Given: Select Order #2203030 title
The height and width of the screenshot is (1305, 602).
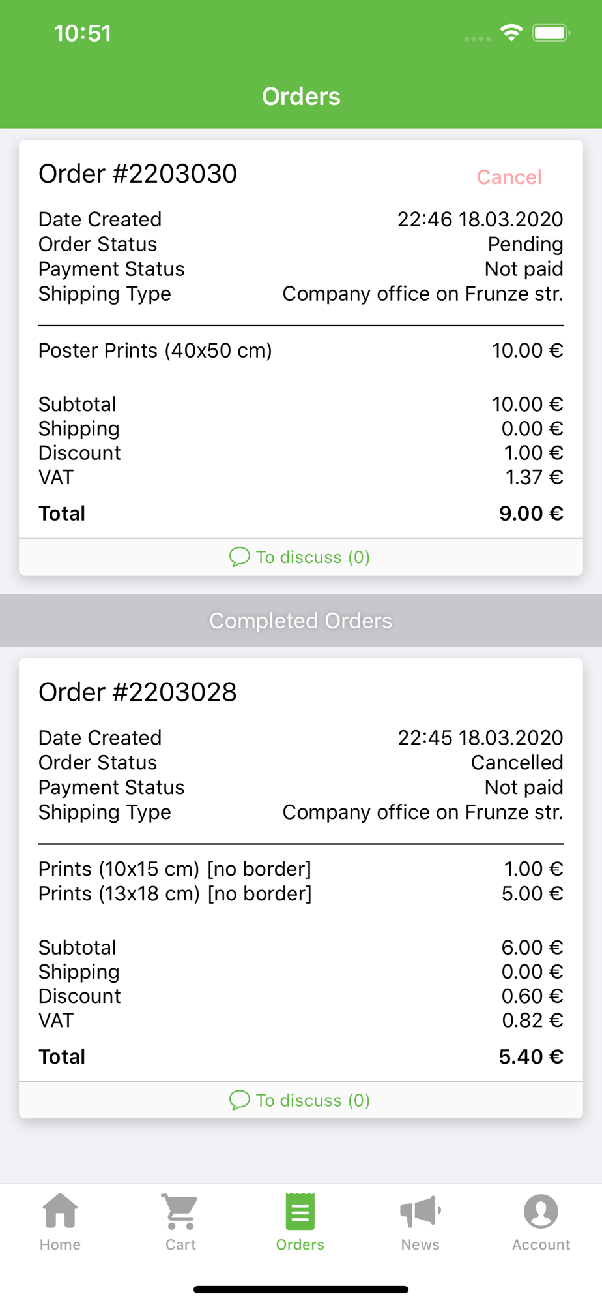Looking at the screenshot, I should point(137,174).
